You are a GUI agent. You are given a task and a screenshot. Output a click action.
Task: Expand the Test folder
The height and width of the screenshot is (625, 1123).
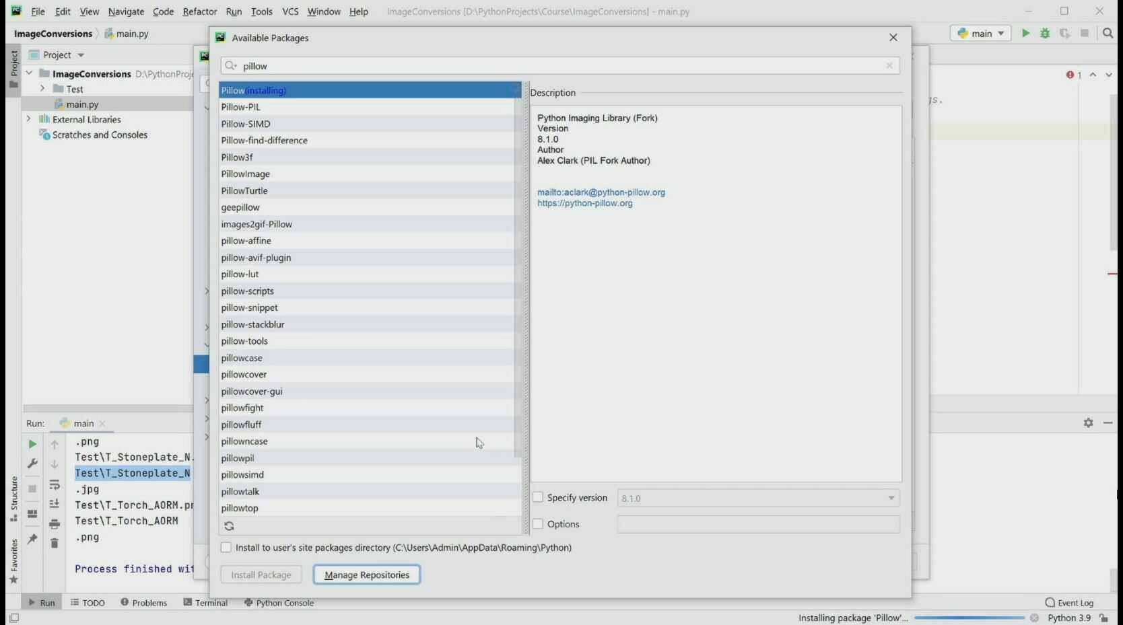point(42,88)
